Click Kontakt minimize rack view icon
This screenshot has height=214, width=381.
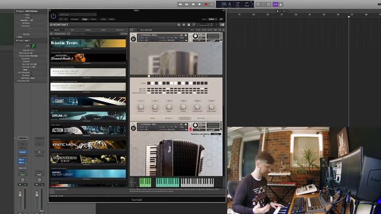pyautogui.click(x=194, y=25)
